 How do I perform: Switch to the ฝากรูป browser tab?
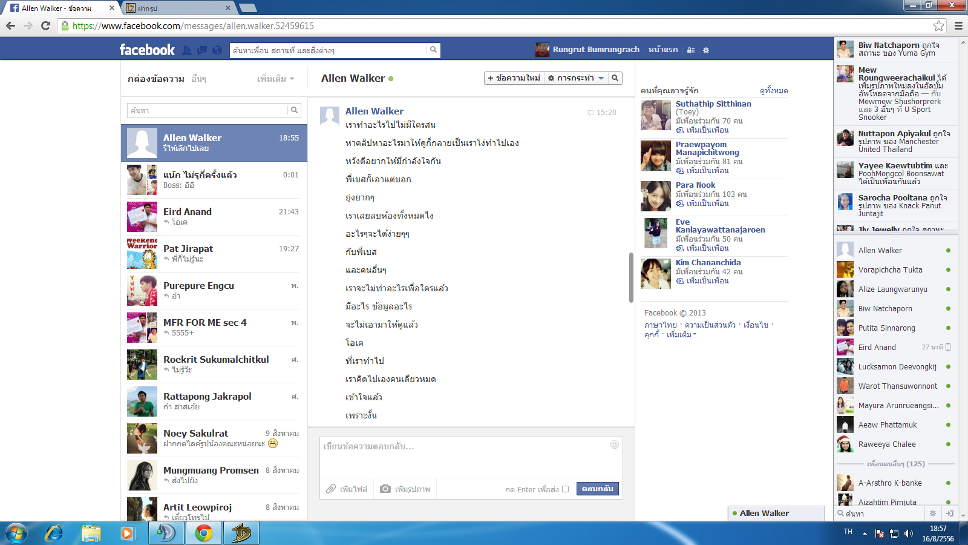(180, 8)
